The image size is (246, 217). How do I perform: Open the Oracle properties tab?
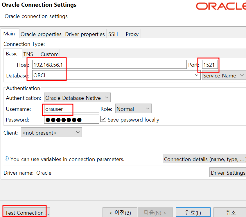coord(41,34)
